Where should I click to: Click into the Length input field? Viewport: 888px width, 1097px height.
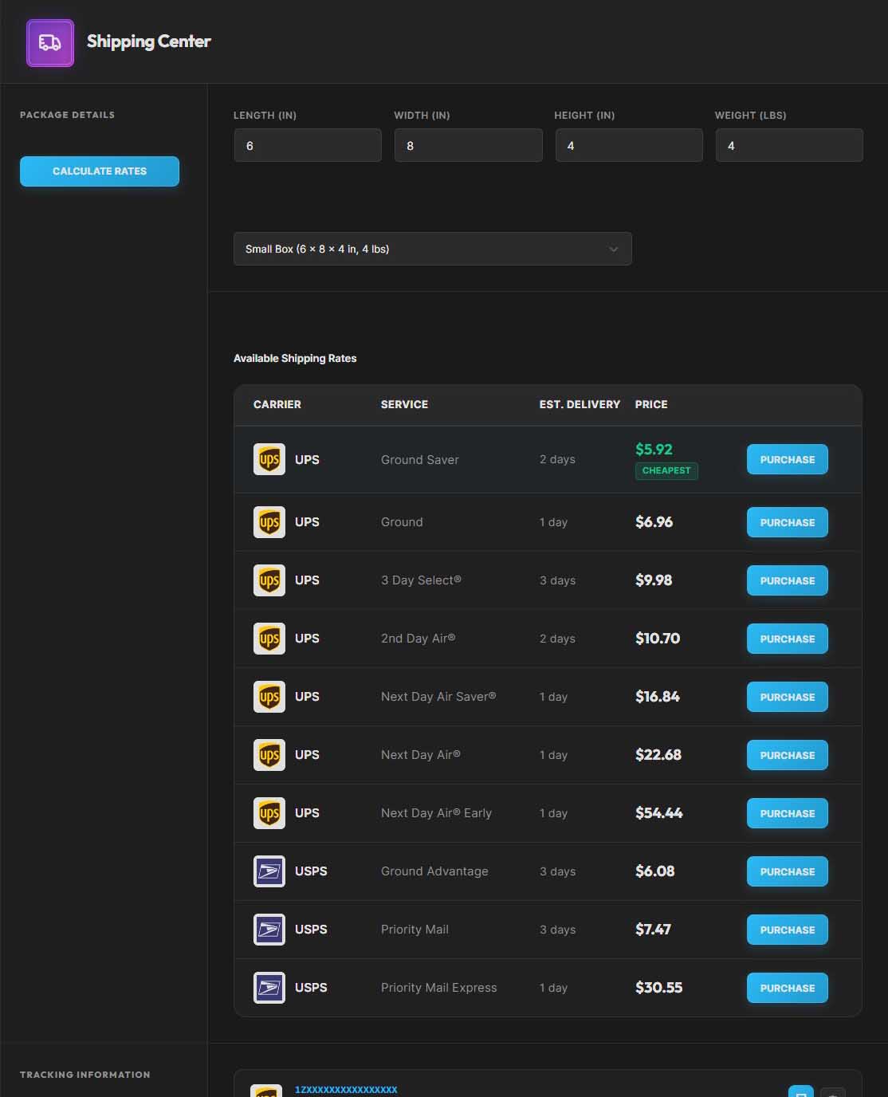[x=308, y=146]
